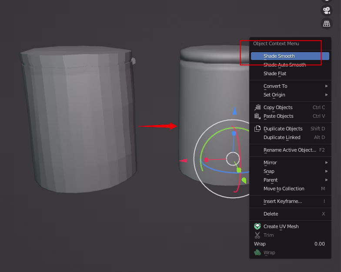
Task: Expand the Snap submenu
Action: pos(290,171)
